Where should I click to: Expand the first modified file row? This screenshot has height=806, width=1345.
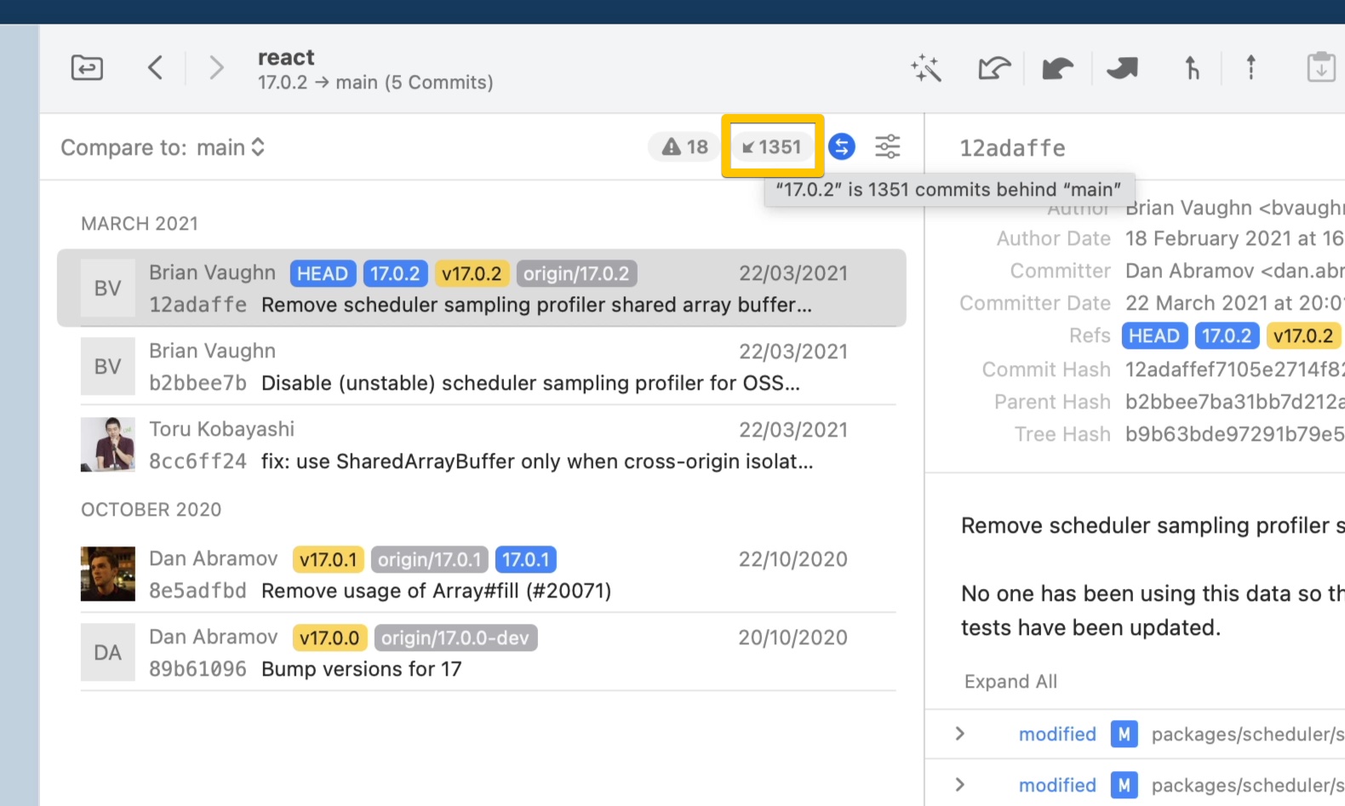point(960,734)
